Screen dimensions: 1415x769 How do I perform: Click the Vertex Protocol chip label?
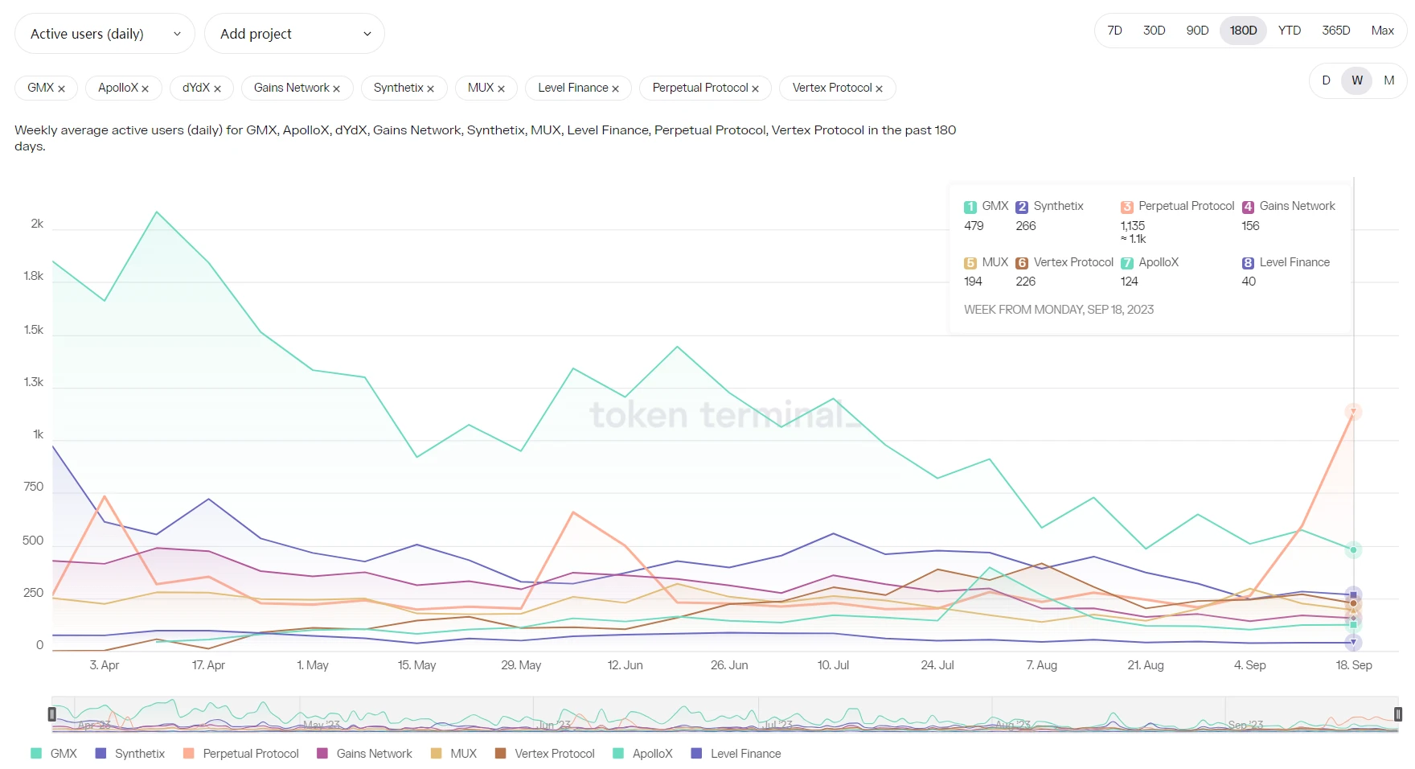pos(832,88)
